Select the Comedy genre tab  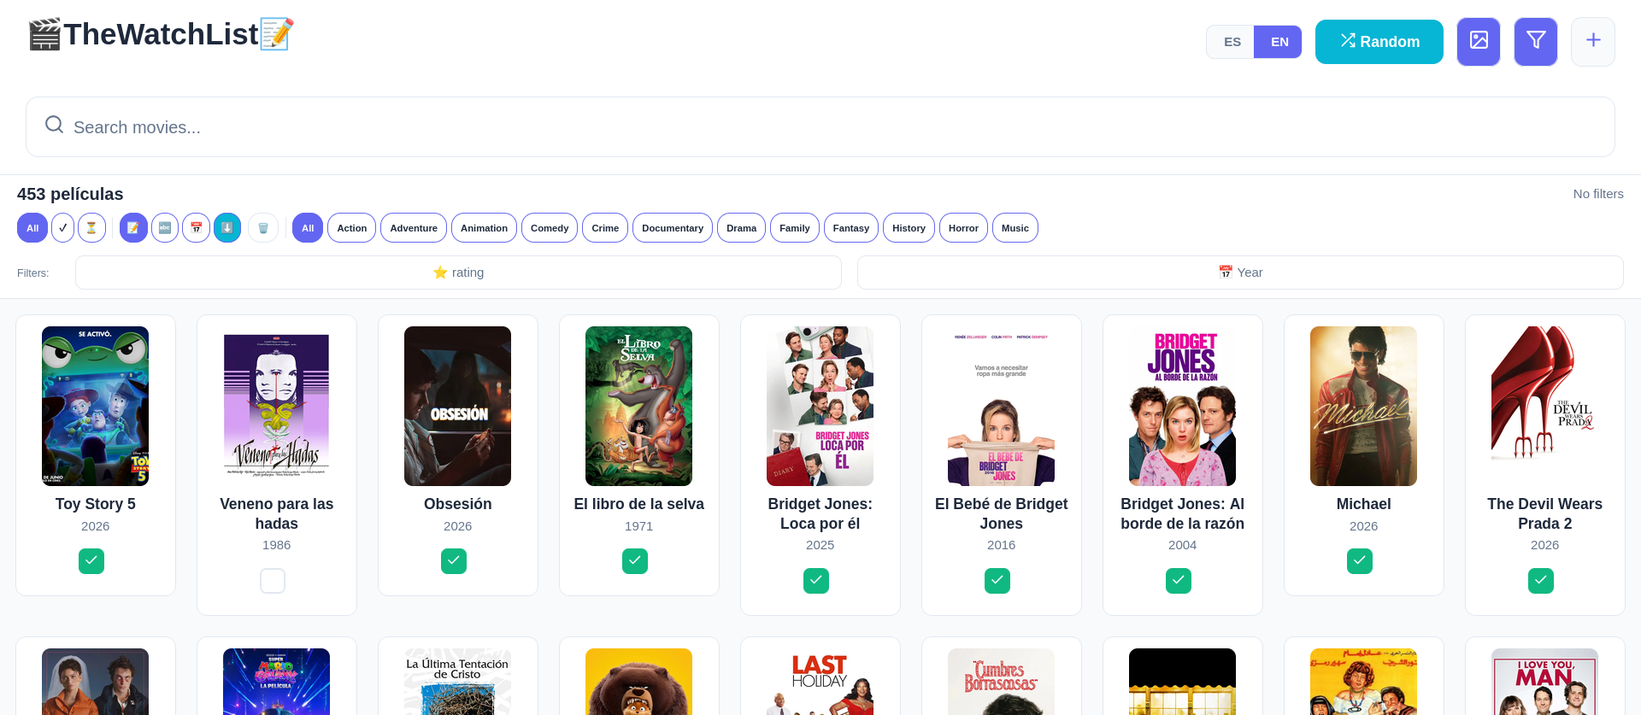tap(550, 228)
